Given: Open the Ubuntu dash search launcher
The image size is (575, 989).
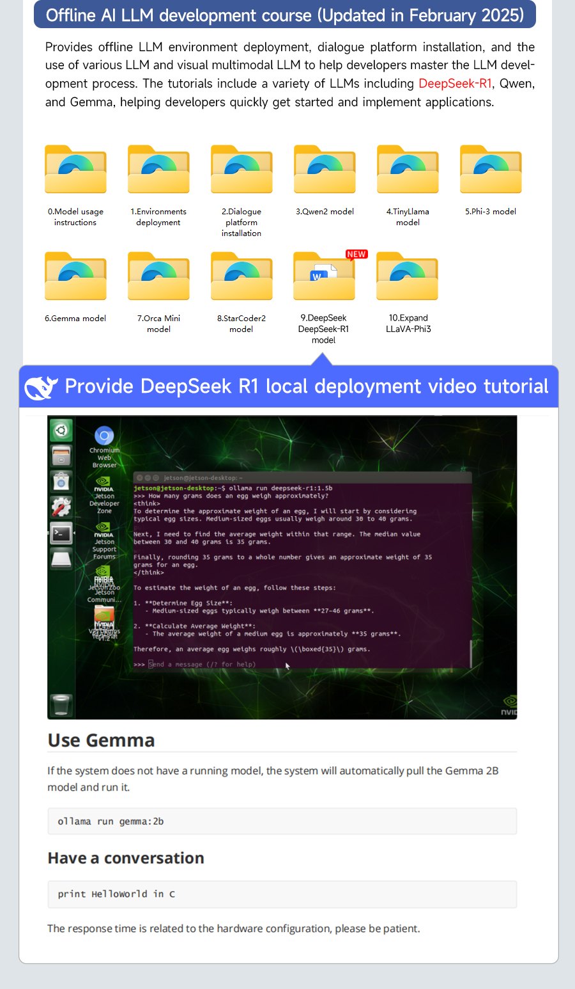Looking at the screenshot, I should click(x=61, y=431).
